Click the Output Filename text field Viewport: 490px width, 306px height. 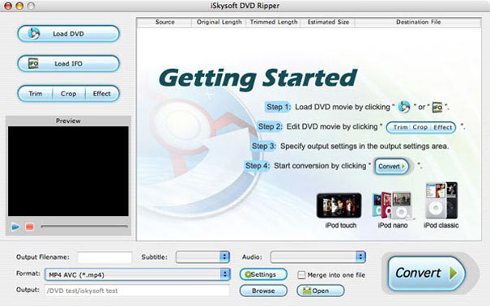(104, 257)
